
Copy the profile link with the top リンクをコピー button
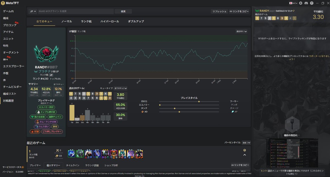coord(239,12)
